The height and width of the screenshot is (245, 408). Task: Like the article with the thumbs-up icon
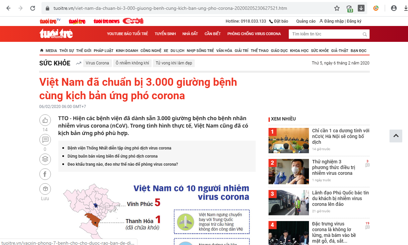pos(45,120)
